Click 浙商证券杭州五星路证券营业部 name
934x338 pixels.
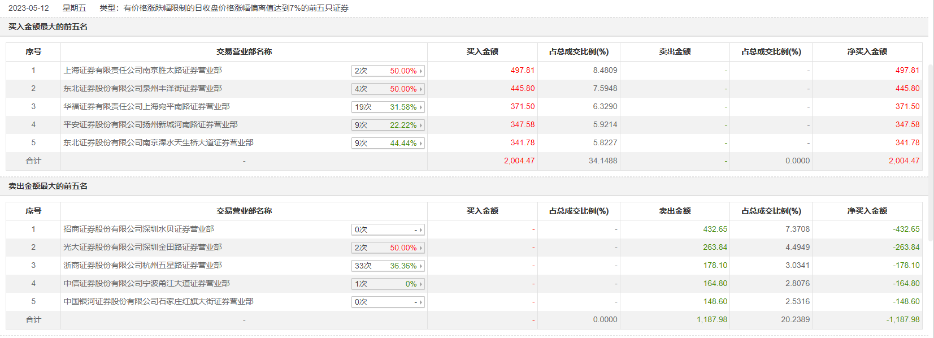pos(142,266)
